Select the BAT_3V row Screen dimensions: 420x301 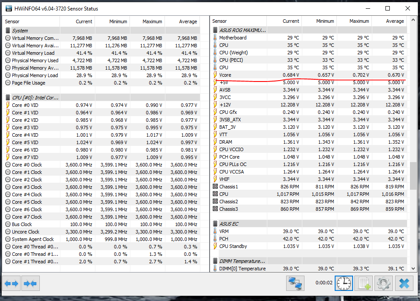pos(308,127)
